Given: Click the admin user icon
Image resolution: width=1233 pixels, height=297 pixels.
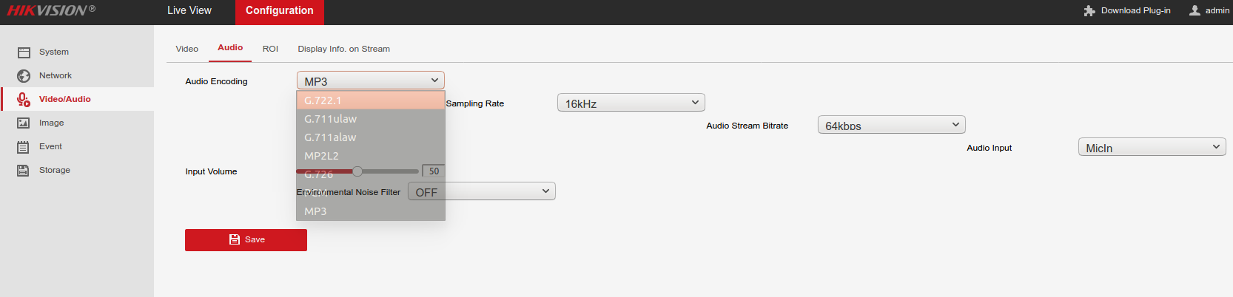Looking at the screenshot, I should (1195, 10).
